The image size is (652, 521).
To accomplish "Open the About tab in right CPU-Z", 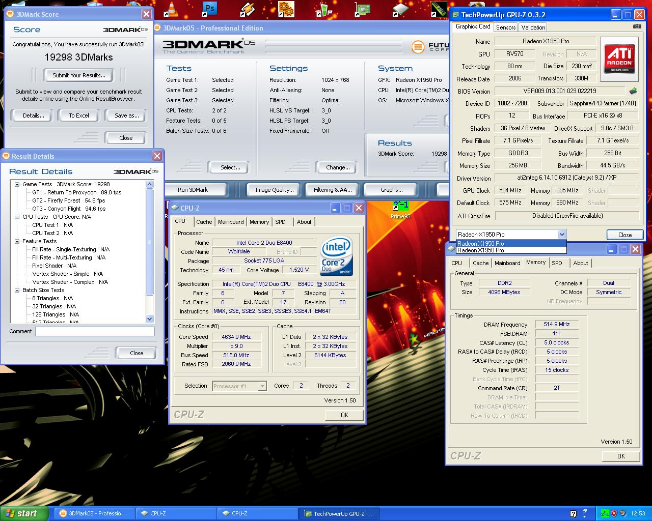I will [581, 263].
